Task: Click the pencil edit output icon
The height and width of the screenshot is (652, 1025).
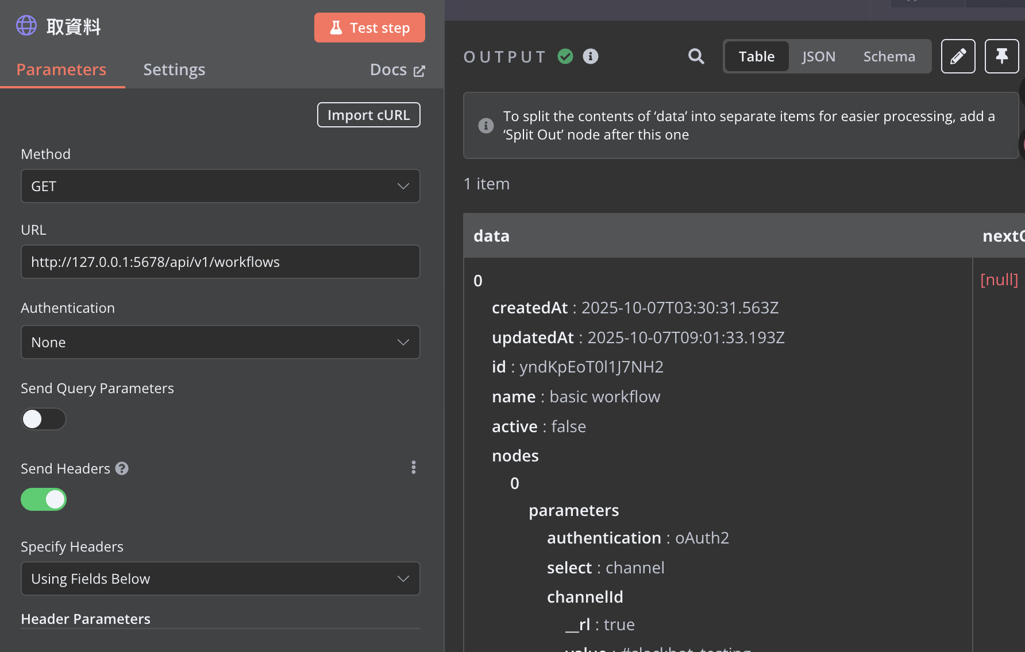Action: [x=958, y=56]
